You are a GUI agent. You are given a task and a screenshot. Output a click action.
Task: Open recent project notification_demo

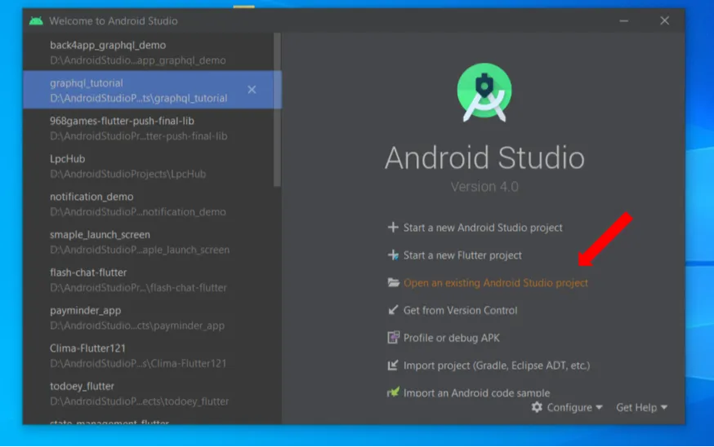149,204
